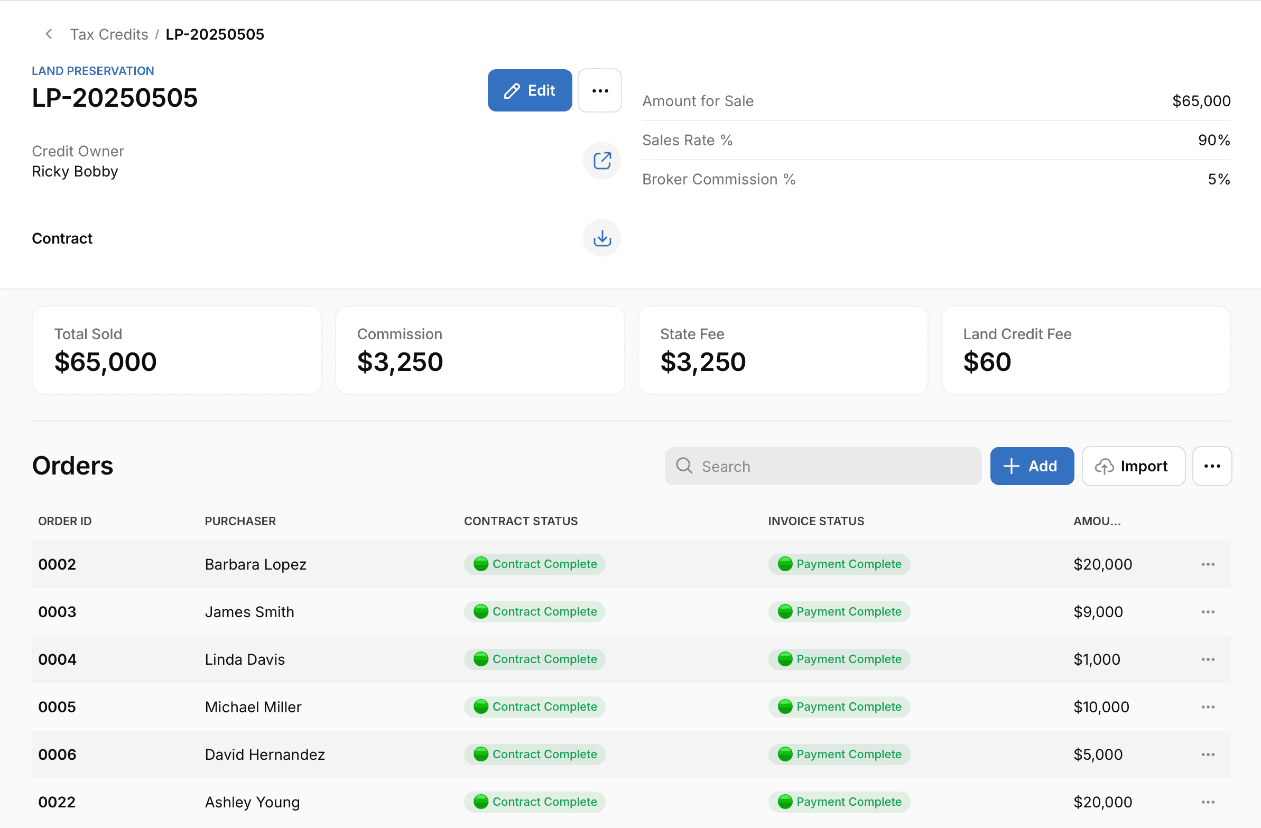Open Credit Owner external link icon
This screenshot has height=828, width=1261.
tap(601, 161)
